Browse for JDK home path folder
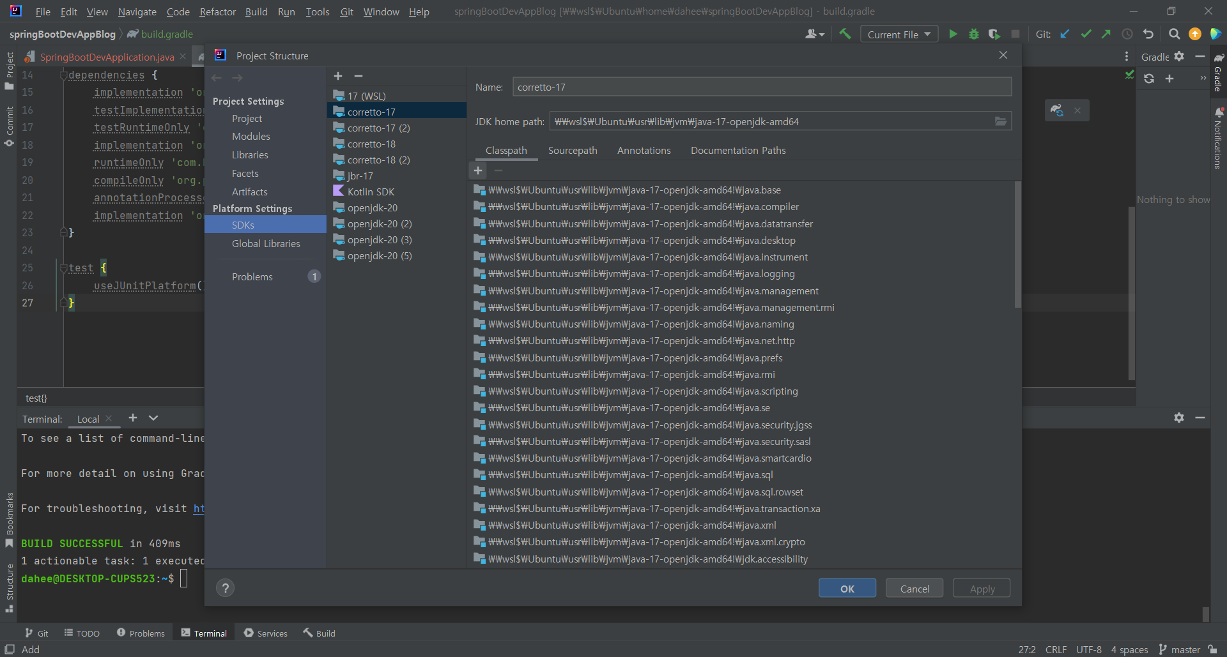 click(1001, 121)
